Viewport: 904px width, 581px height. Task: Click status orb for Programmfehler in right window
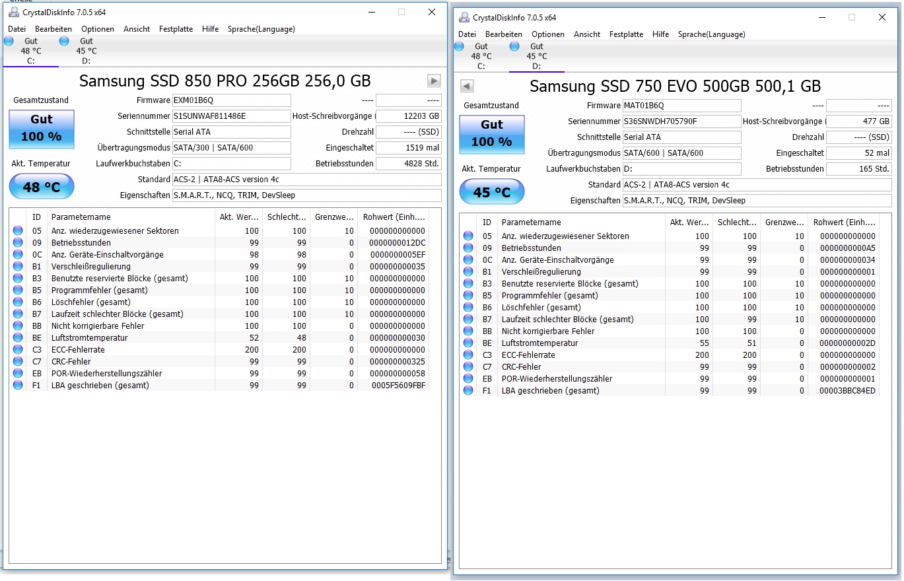(468, 296)
